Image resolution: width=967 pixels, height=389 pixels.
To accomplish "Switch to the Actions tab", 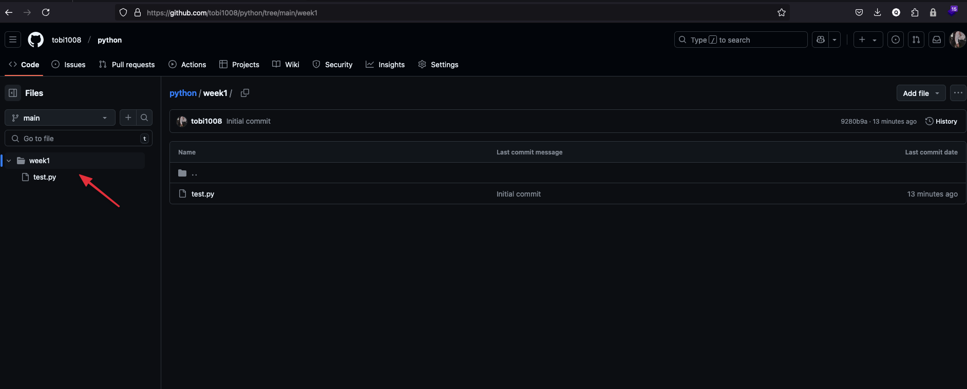I will pos(187,64).
